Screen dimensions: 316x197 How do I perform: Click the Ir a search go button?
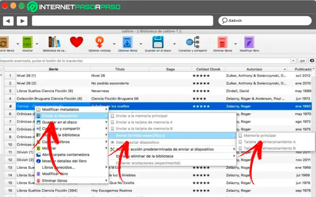(x=302, y=61)
